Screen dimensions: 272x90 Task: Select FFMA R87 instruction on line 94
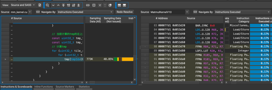click(x=205, y=72)
